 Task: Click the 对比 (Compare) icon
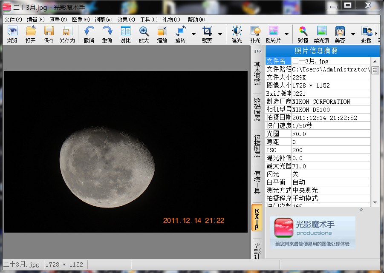click(x=126, y=31)
